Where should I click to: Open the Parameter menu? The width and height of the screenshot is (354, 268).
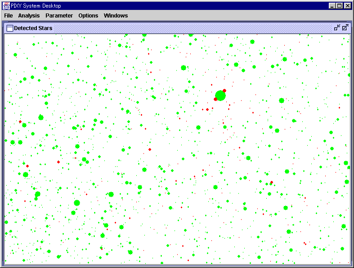pos(59,16)
